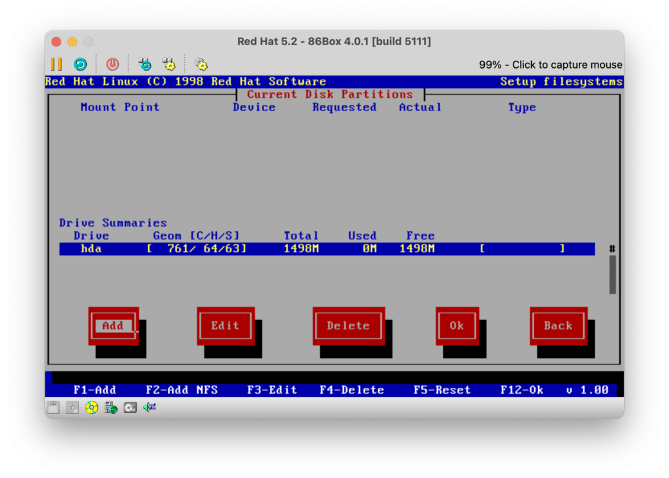Close the 86Box window with red button
The image size is (669, 478).
click(56, 41)
